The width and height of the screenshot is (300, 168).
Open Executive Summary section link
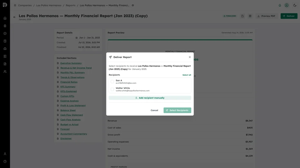click(71, 63)
